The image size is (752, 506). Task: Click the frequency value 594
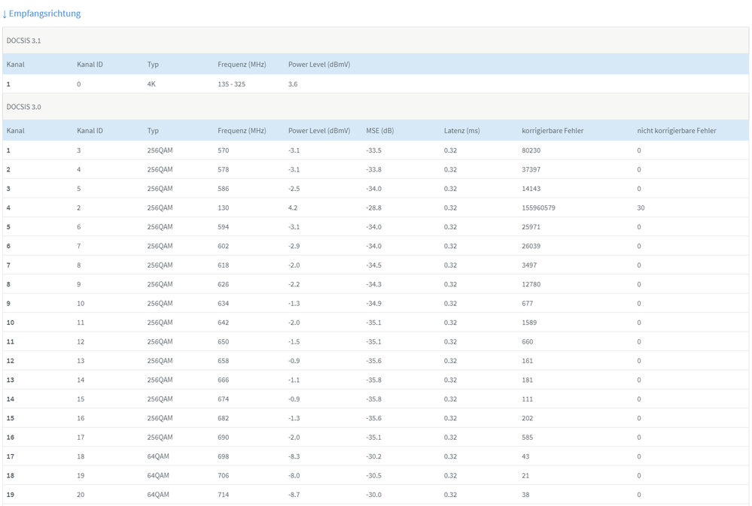224,227
